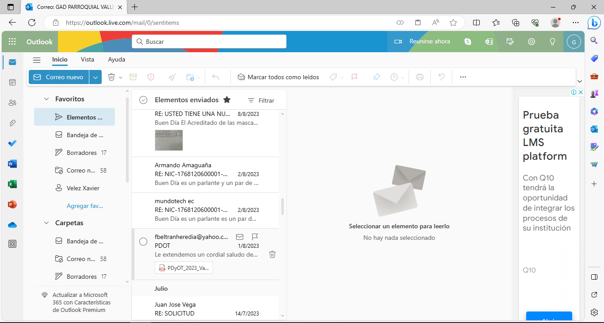Toggle the favorite star for Elementos enviados
This screenshot has width=604, height=323.
227,100
